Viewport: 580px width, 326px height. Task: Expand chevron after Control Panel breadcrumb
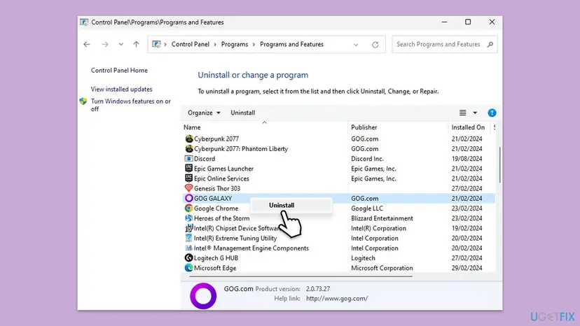pos(215,44)
